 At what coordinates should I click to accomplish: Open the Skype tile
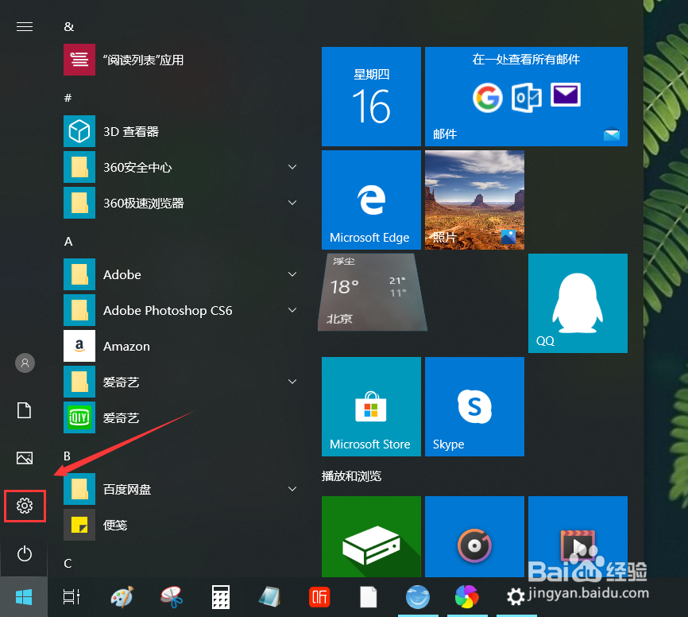coord(474,406)
